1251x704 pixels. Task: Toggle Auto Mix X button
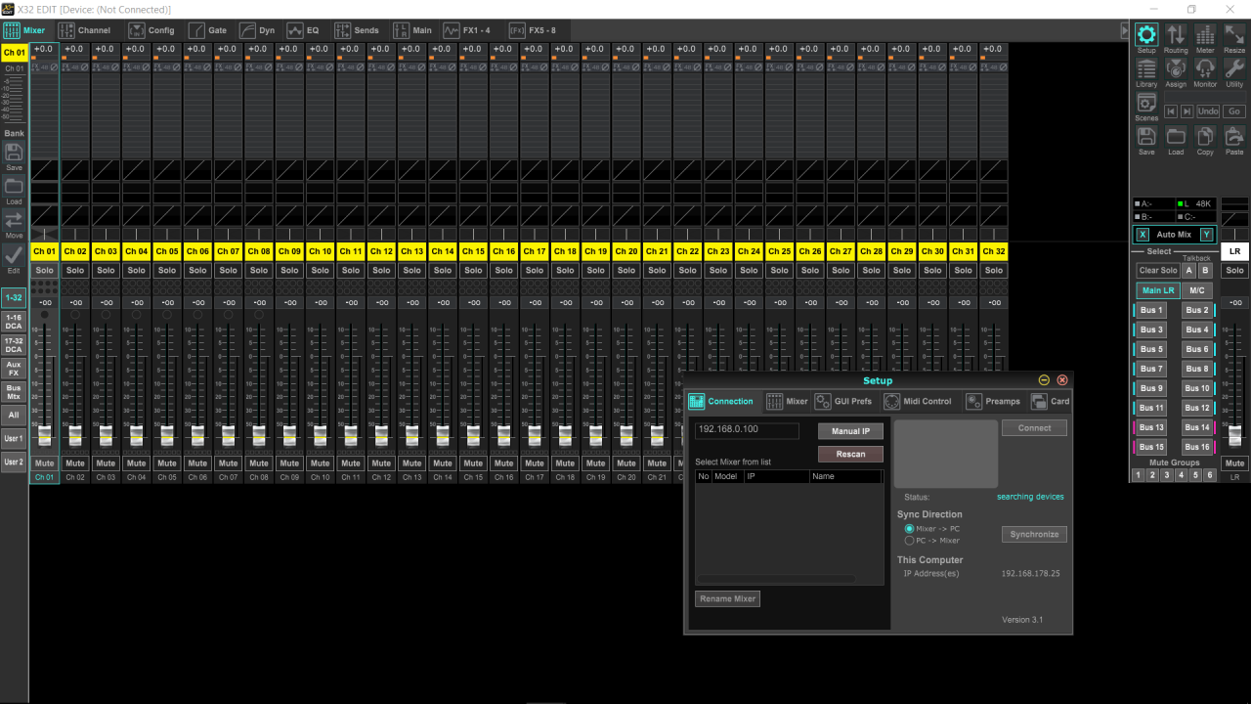1143,235
